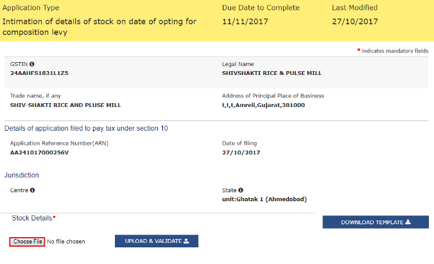Image resolution: width=434 pixels, height=264 pixels.
Task: Click the download arrow icon on Download Template
Action: click(407, 222)
